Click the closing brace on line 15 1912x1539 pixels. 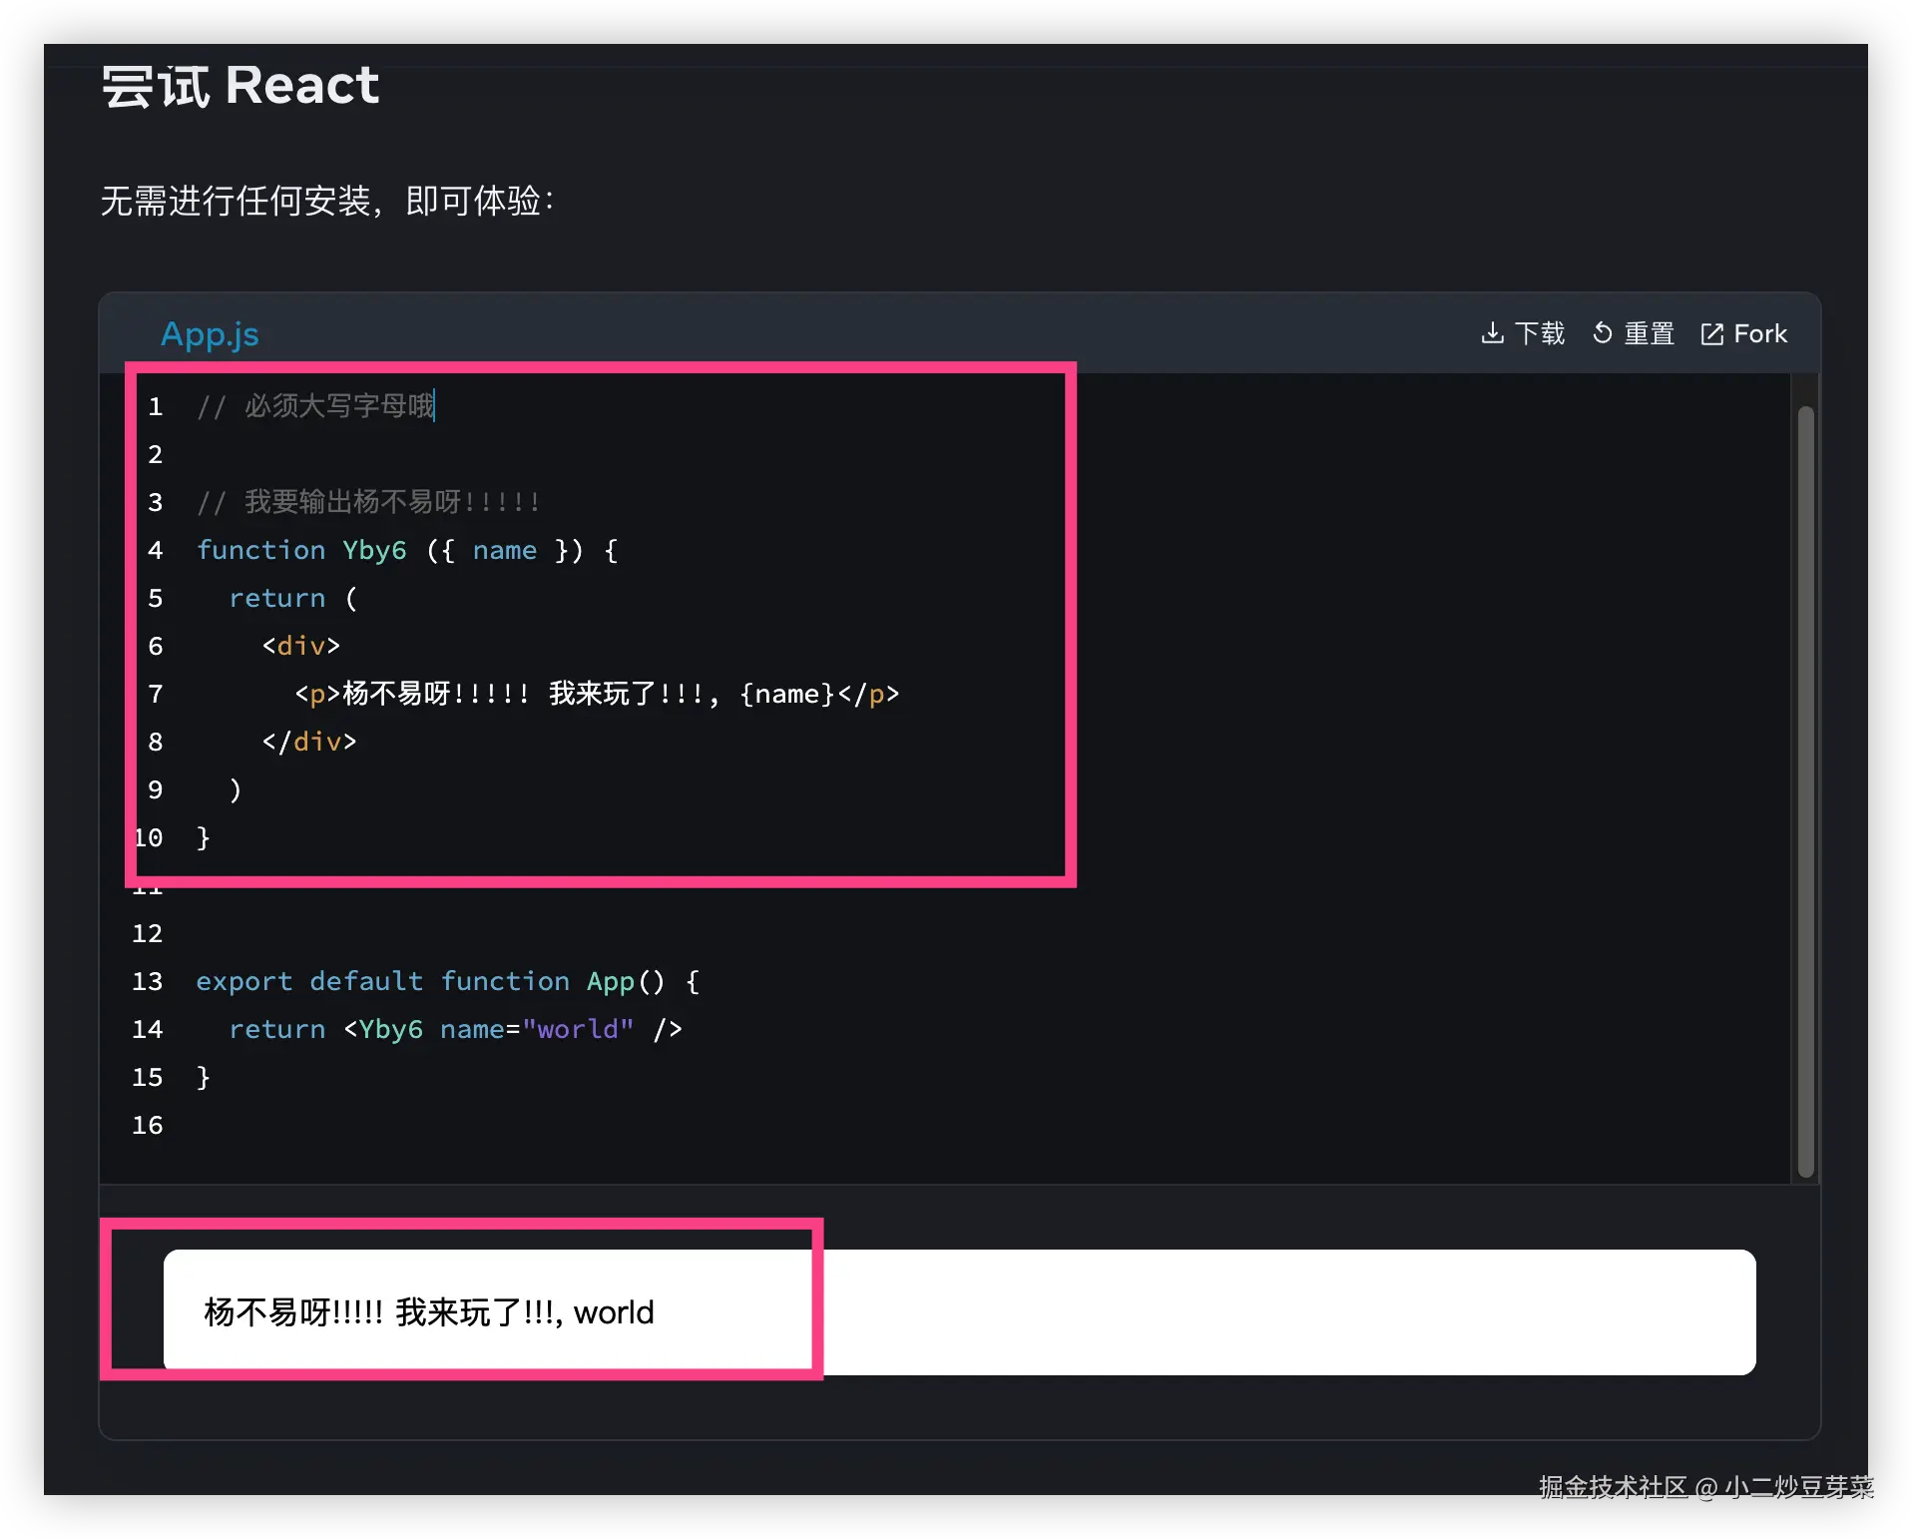pos(204,1077)
